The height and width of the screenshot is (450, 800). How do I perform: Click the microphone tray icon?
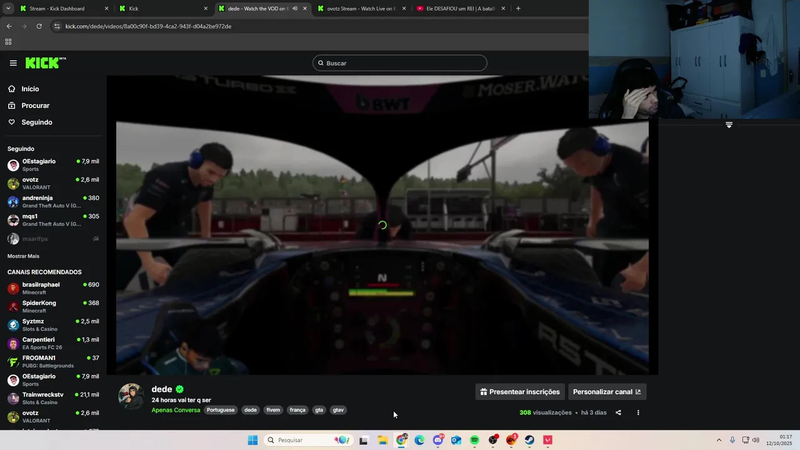[732, 440]
